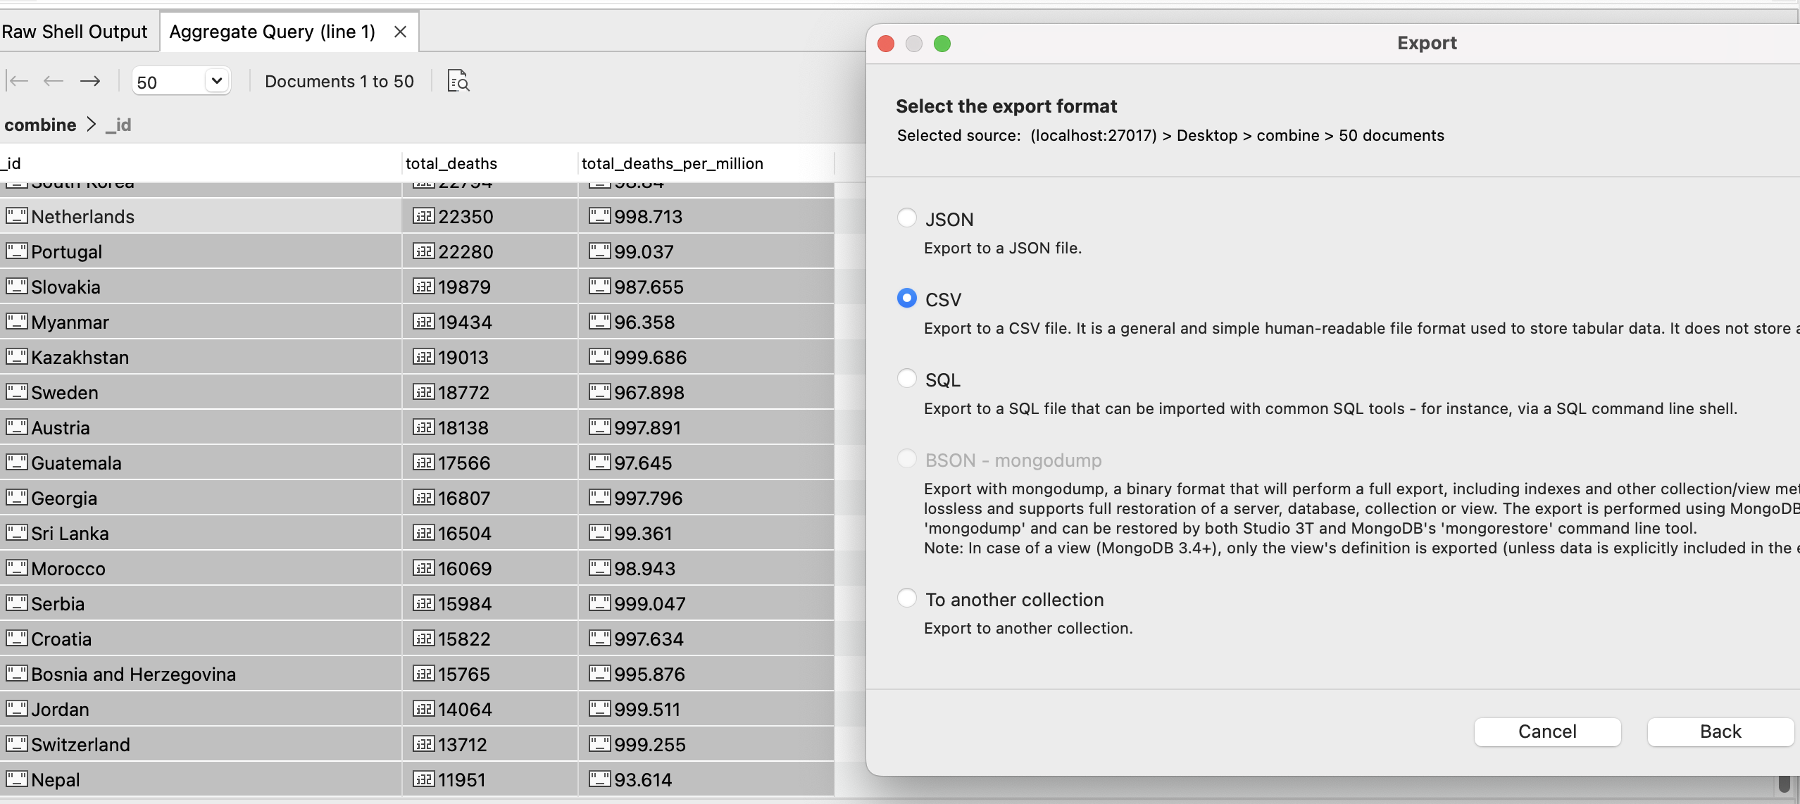
Task: Select the SQL export format
Action: 907,379
